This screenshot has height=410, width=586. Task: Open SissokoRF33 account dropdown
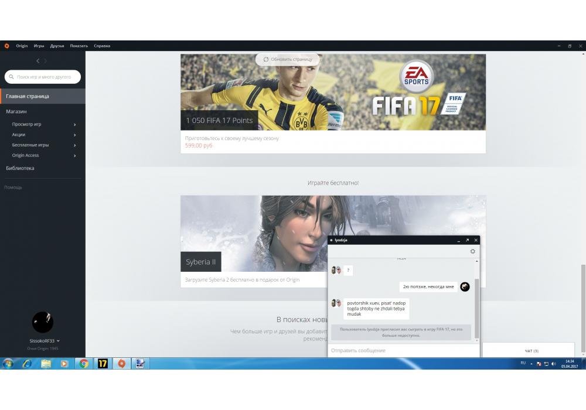[x=58, y=341]
